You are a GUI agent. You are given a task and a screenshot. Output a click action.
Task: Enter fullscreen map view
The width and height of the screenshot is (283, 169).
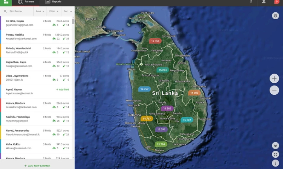(276, 154)
